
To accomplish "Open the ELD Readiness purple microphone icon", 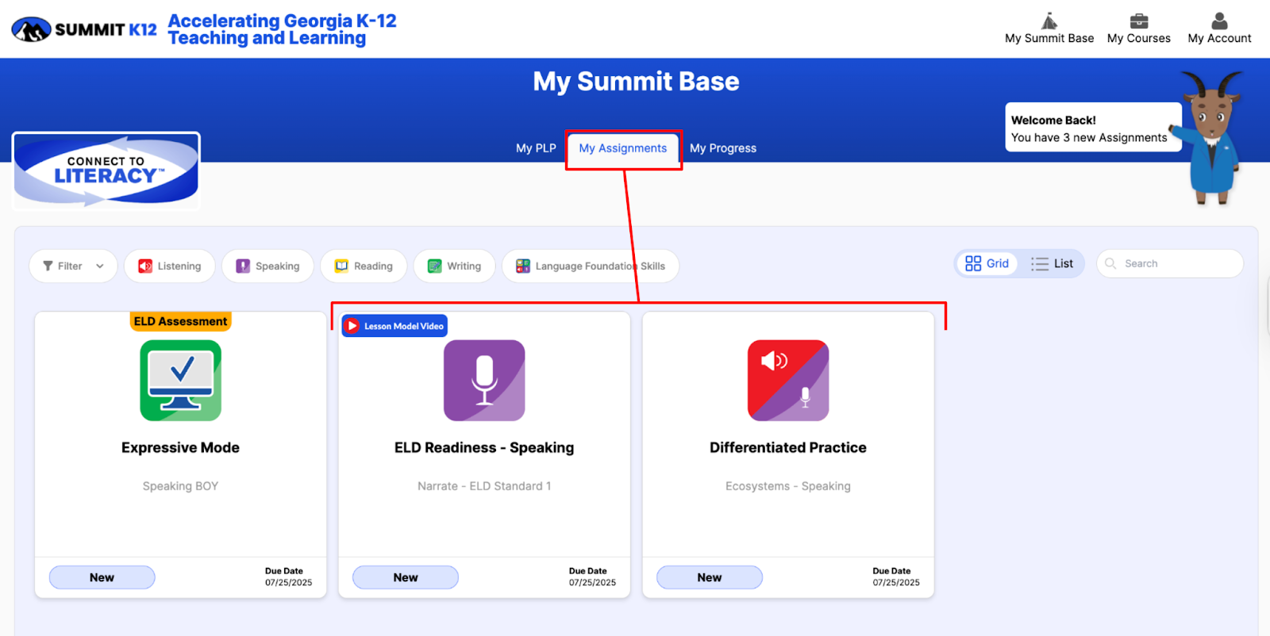I will [484, 381].
